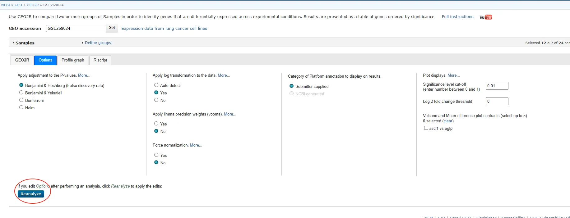
Task: Clear selected contrasts via clear link
Action: (x=448, y=121)
